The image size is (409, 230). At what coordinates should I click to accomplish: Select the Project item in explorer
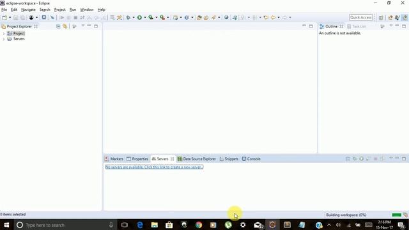click(x=16, y=33)
